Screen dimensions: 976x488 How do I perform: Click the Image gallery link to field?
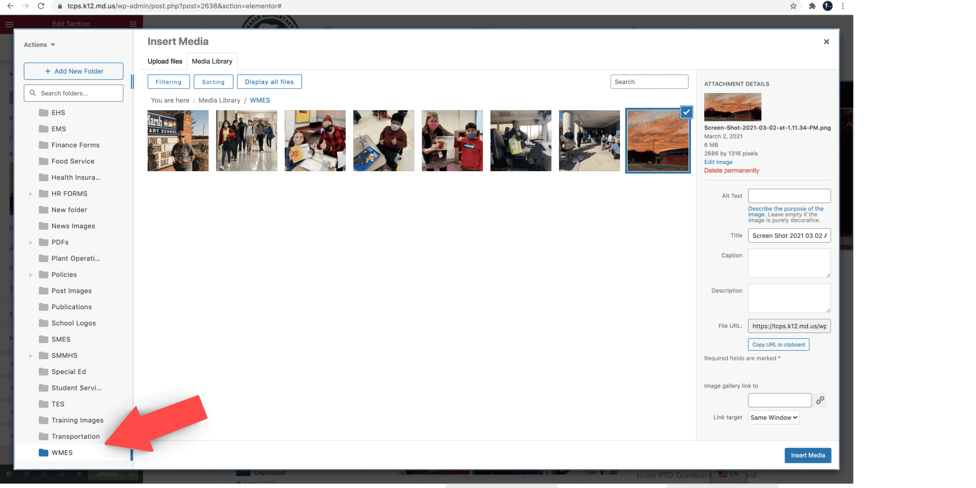pos(780,400)
